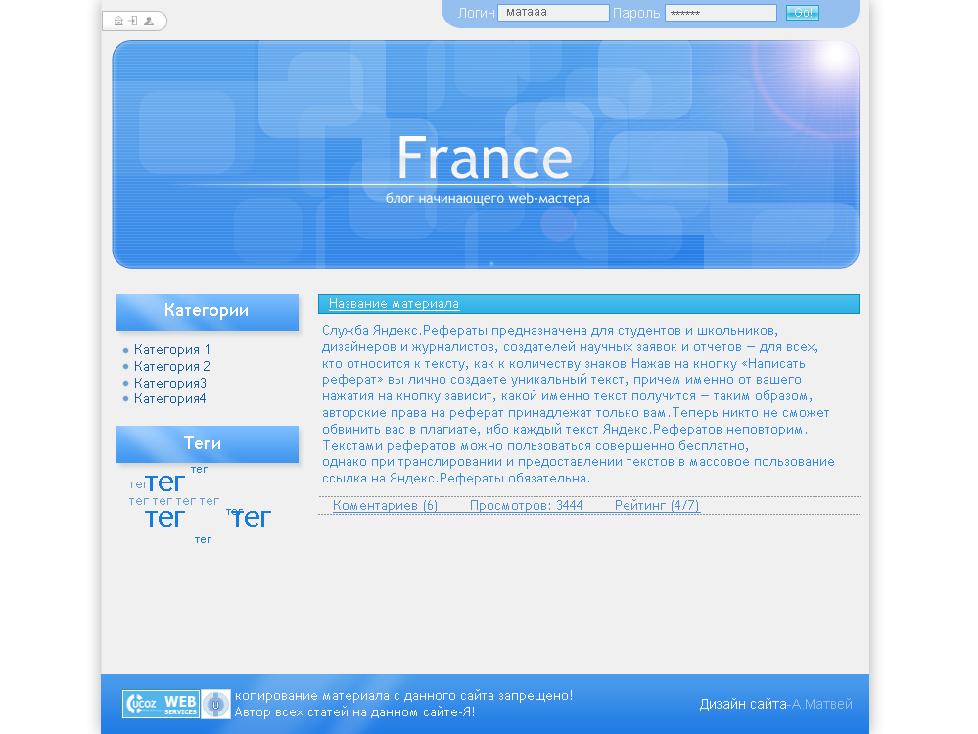Open Категория4 in the categories panel
978x734 pixels.
point(170,398)
